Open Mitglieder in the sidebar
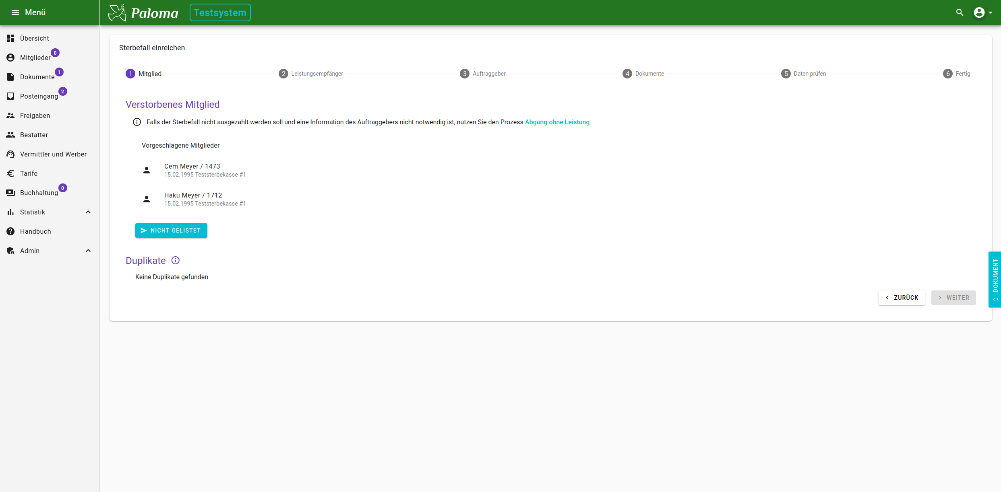This screenshot has height=492, width=1001. (50, 58)
